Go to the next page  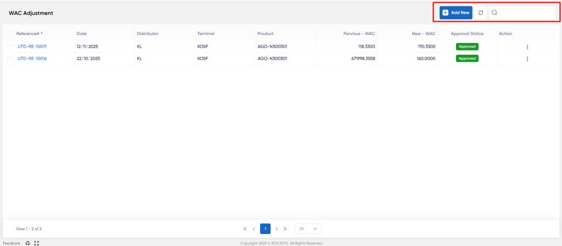click(277, 228)
